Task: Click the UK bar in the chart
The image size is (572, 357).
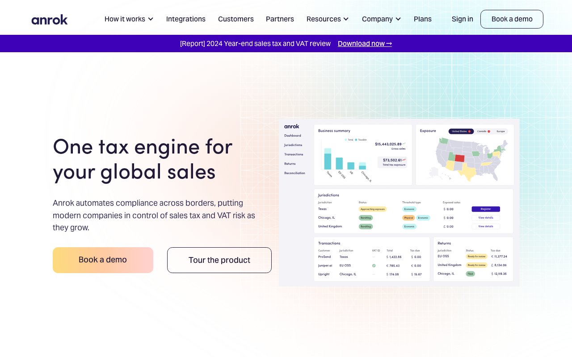Action: point(351,166)
